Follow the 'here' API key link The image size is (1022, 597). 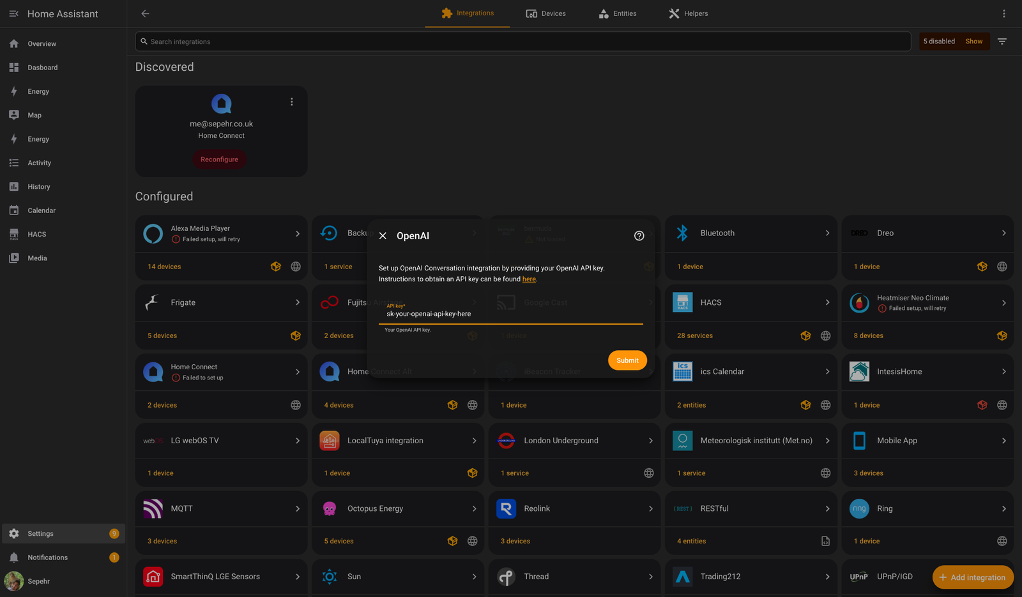click(529, 279)
